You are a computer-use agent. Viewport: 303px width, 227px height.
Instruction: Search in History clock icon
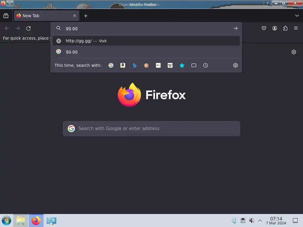(205, 65)
